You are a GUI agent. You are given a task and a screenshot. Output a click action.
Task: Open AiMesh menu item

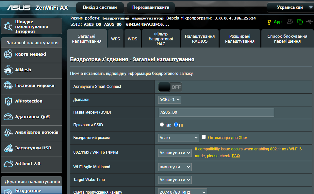click(x=31, y=71)
